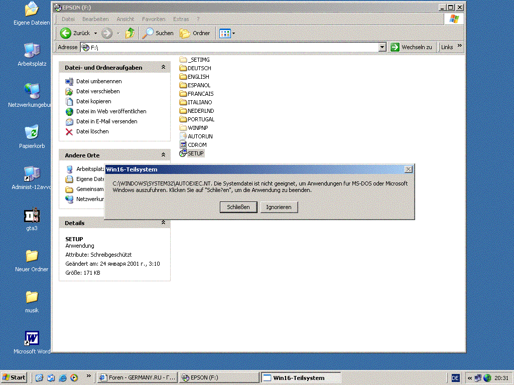Expand the Links toolbar chevron
This screenshot has width=514, height=385.
pyautogui.click(x=460, y=46)
